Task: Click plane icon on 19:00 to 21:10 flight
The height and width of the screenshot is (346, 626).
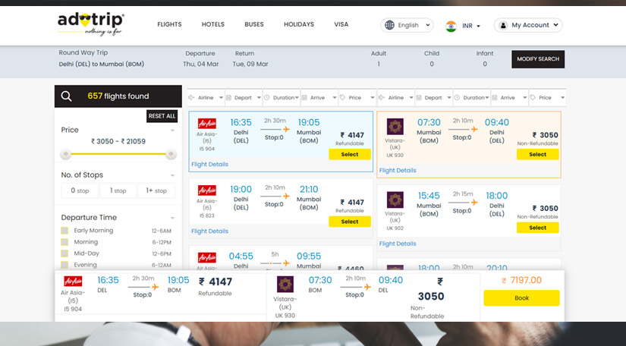Action: (286, 196)
